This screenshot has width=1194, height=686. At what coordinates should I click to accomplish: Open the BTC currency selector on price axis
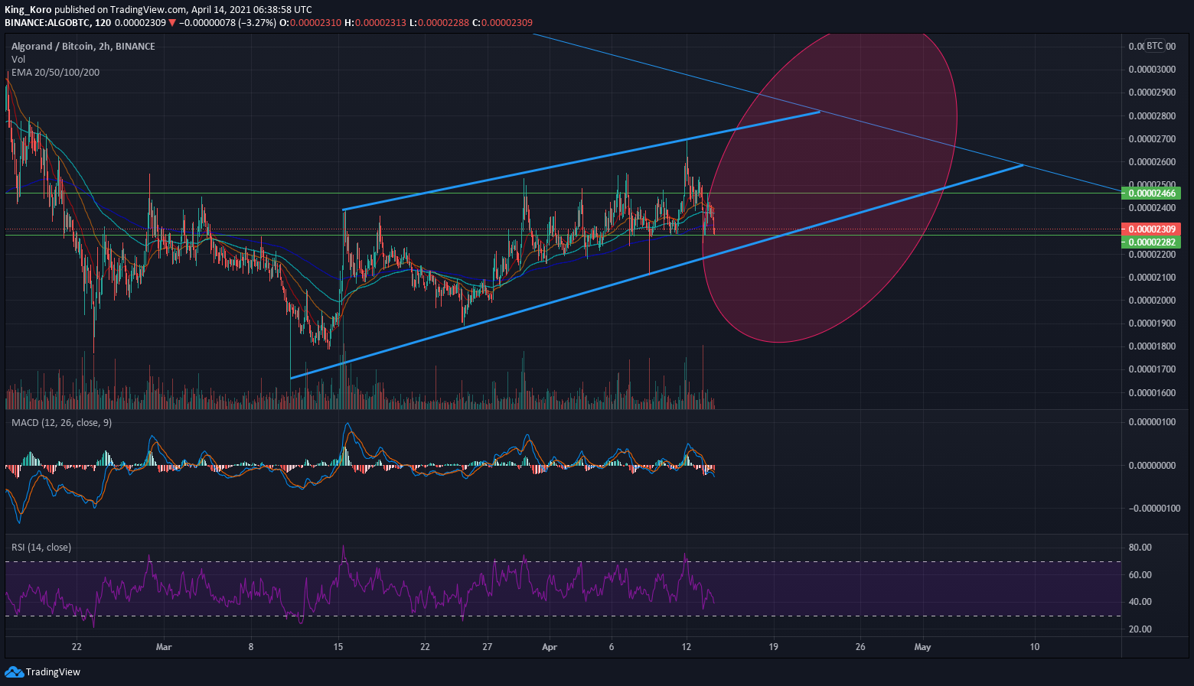pos(1154,46)
